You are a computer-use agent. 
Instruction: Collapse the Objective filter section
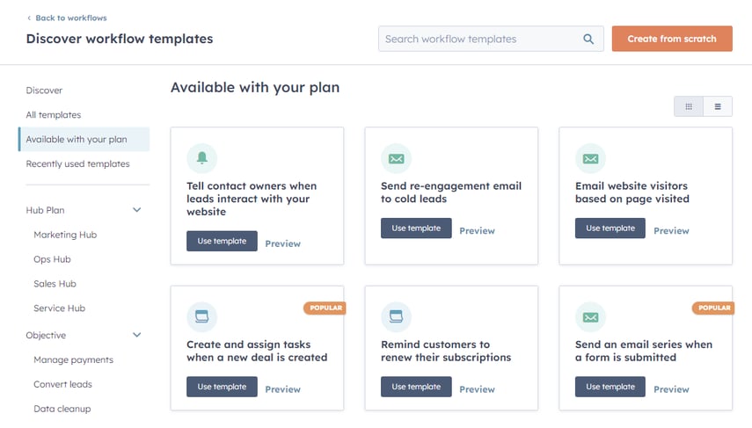(136, 335)
